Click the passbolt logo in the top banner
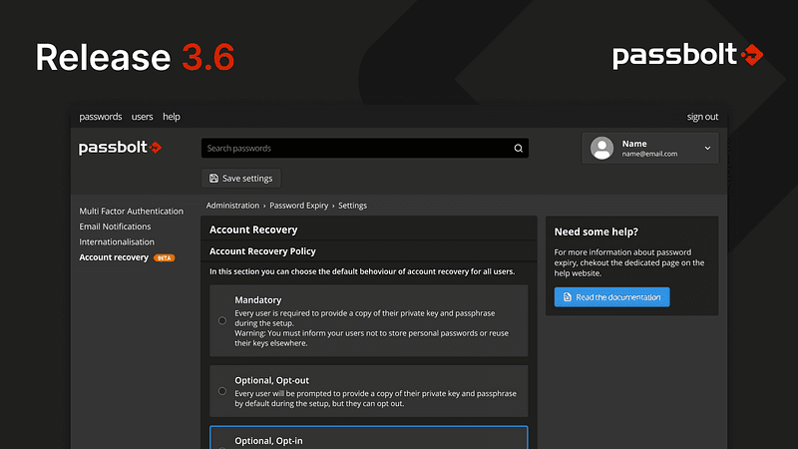Image resolution: width=798 pixels, height=449 pixels. coord(688,56)
